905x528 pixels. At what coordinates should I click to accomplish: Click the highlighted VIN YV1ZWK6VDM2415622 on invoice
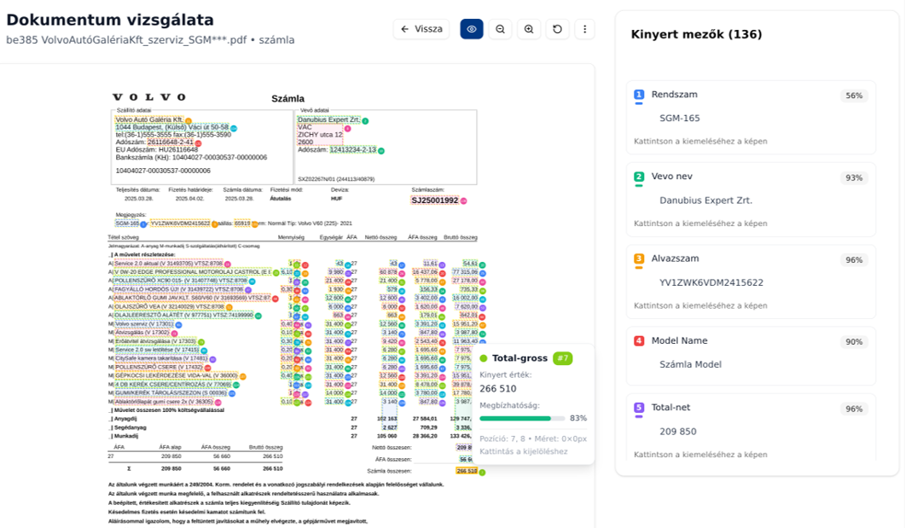[x=180, y=223]
